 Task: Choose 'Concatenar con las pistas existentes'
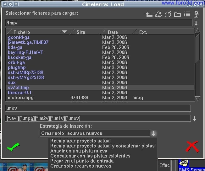(90, 156)
